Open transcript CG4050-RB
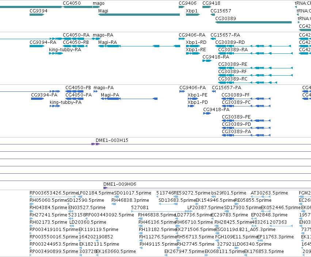311x257 pixels. click(x=76, y=42)
